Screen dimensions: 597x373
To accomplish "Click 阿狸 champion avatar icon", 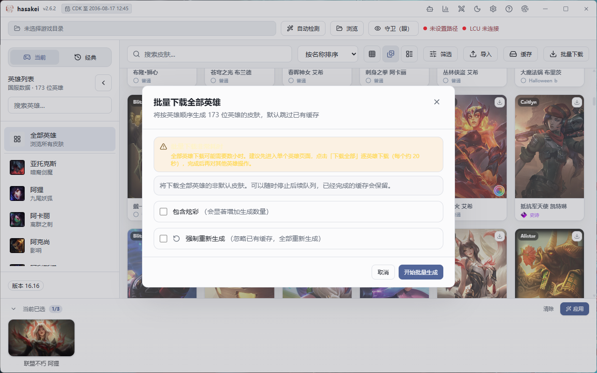I will coord(17,193).
